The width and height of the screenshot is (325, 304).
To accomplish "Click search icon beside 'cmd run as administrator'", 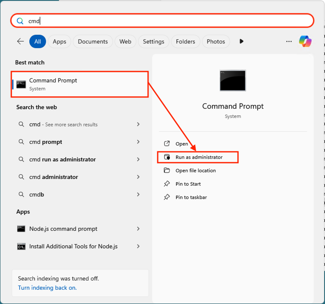I will 21,159.
